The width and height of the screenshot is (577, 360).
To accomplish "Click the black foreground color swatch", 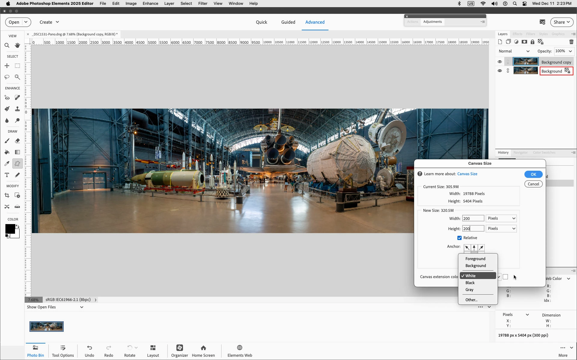I will pyautogui.click(x=10, y=229).
